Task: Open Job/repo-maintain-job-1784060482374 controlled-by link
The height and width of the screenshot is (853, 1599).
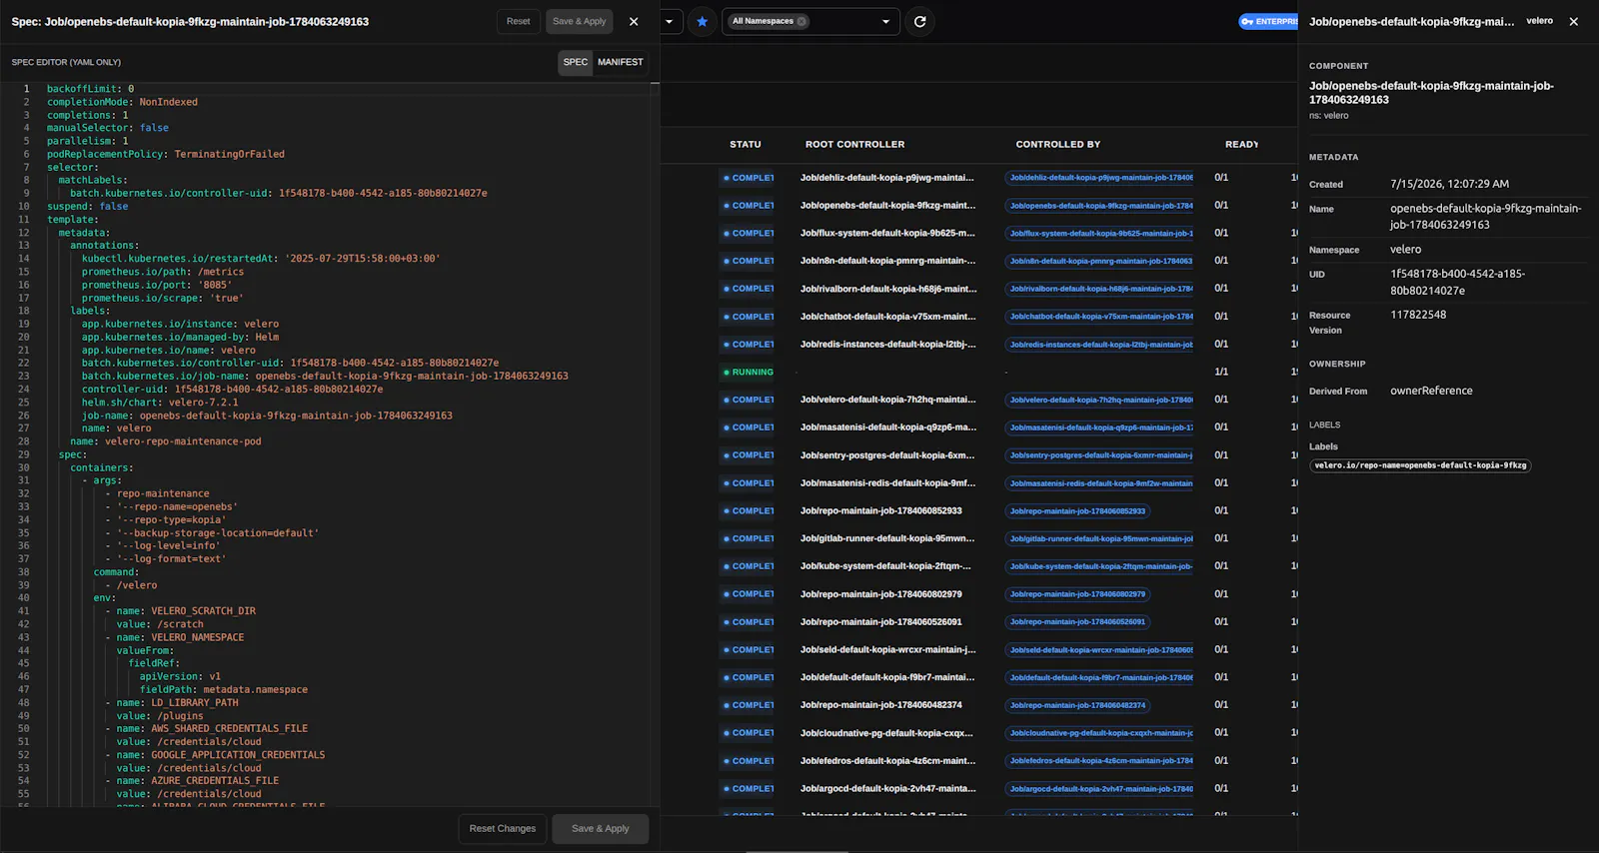Action: [1077, 705]
